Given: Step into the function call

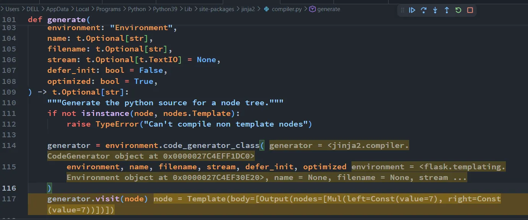Looking at the screenshot, I should pyautogui.click(x=435, y=10).
